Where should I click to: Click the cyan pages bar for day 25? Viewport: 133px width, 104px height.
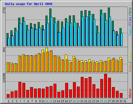tap(102, 30)
